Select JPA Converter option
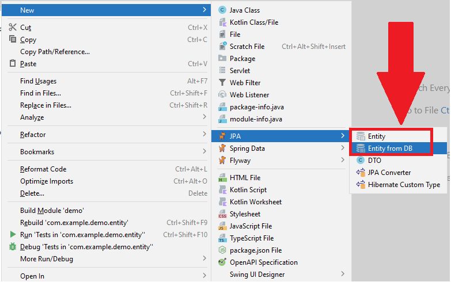The width and height of the screenshot is (451, 282). [389, 173]
